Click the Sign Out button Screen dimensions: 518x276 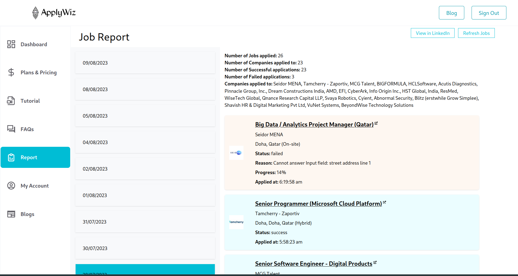pos(489,13)
